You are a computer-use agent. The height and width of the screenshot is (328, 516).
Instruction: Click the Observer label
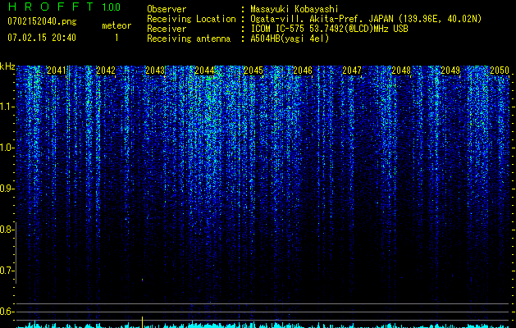(167, 9)
